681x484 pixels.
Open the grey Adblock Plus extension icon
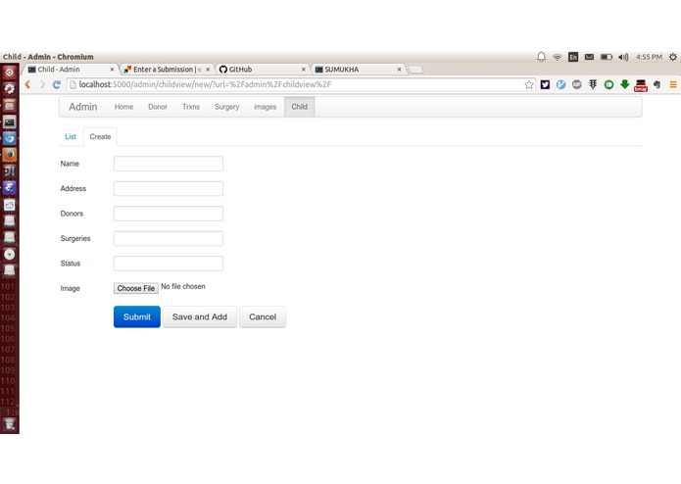pyautogui.click(x=577, y=84)
